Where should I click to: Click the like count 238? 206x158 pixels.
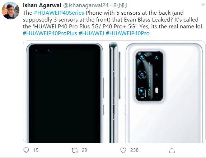(134, 150)
